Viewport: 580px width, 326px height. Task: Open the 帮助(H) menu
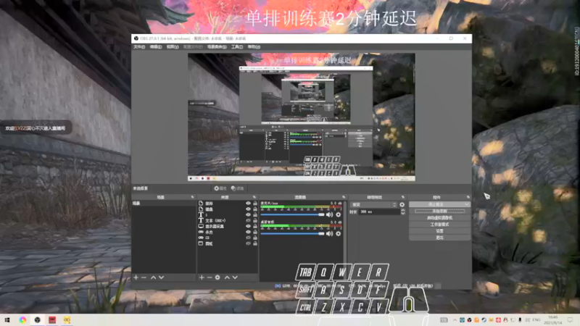click(254, 47)
